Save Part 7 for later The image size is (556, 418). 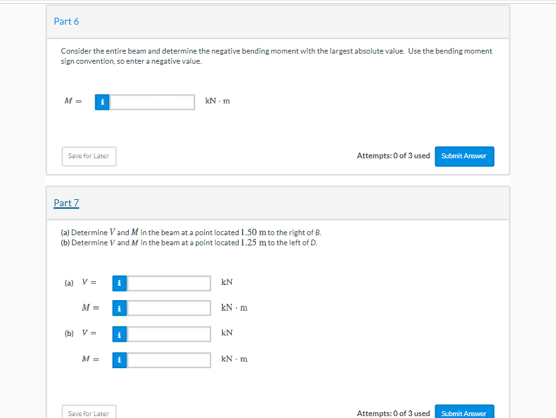pyautogui.click(x=89, y=412)
